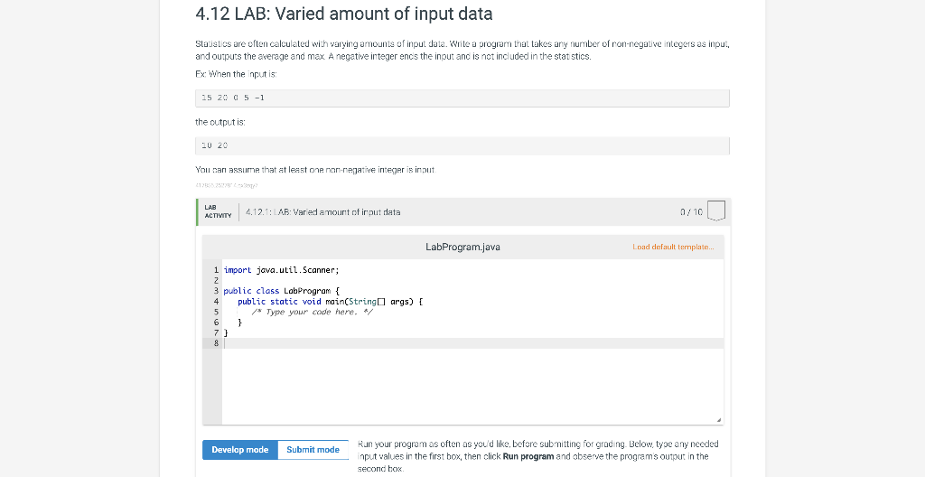Viewport: 925px width, 477px height.
Task: Switch to Develop mode
Action: (239, 449)
